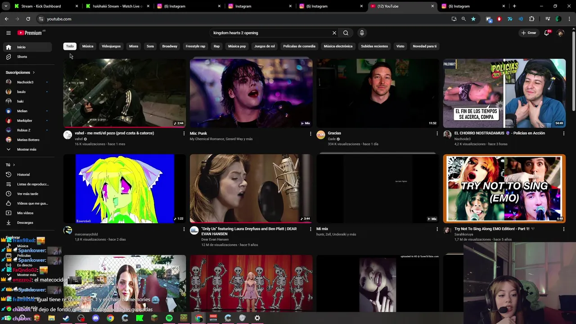Open browser media controls icon
Image resolution: width=576 pixels, height=324 pixels.
pyautogui.click(x=548, y=19)
